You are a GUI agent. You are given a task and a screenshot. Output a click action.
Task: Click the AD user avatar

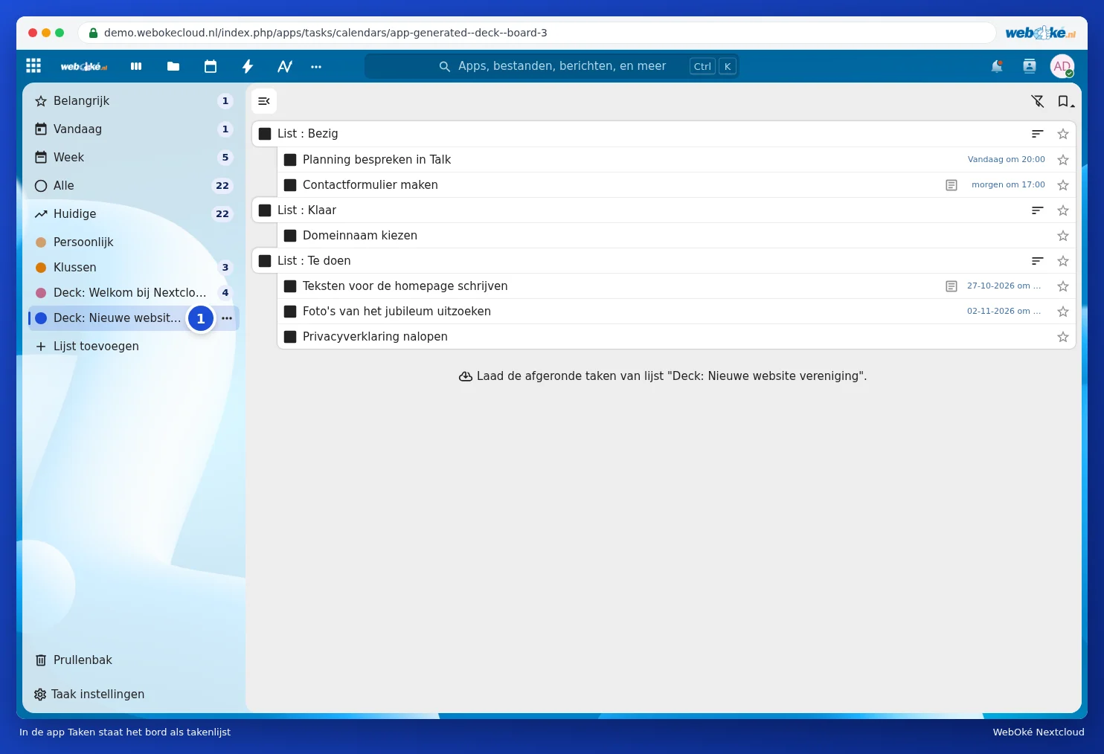click(1062, 66)
